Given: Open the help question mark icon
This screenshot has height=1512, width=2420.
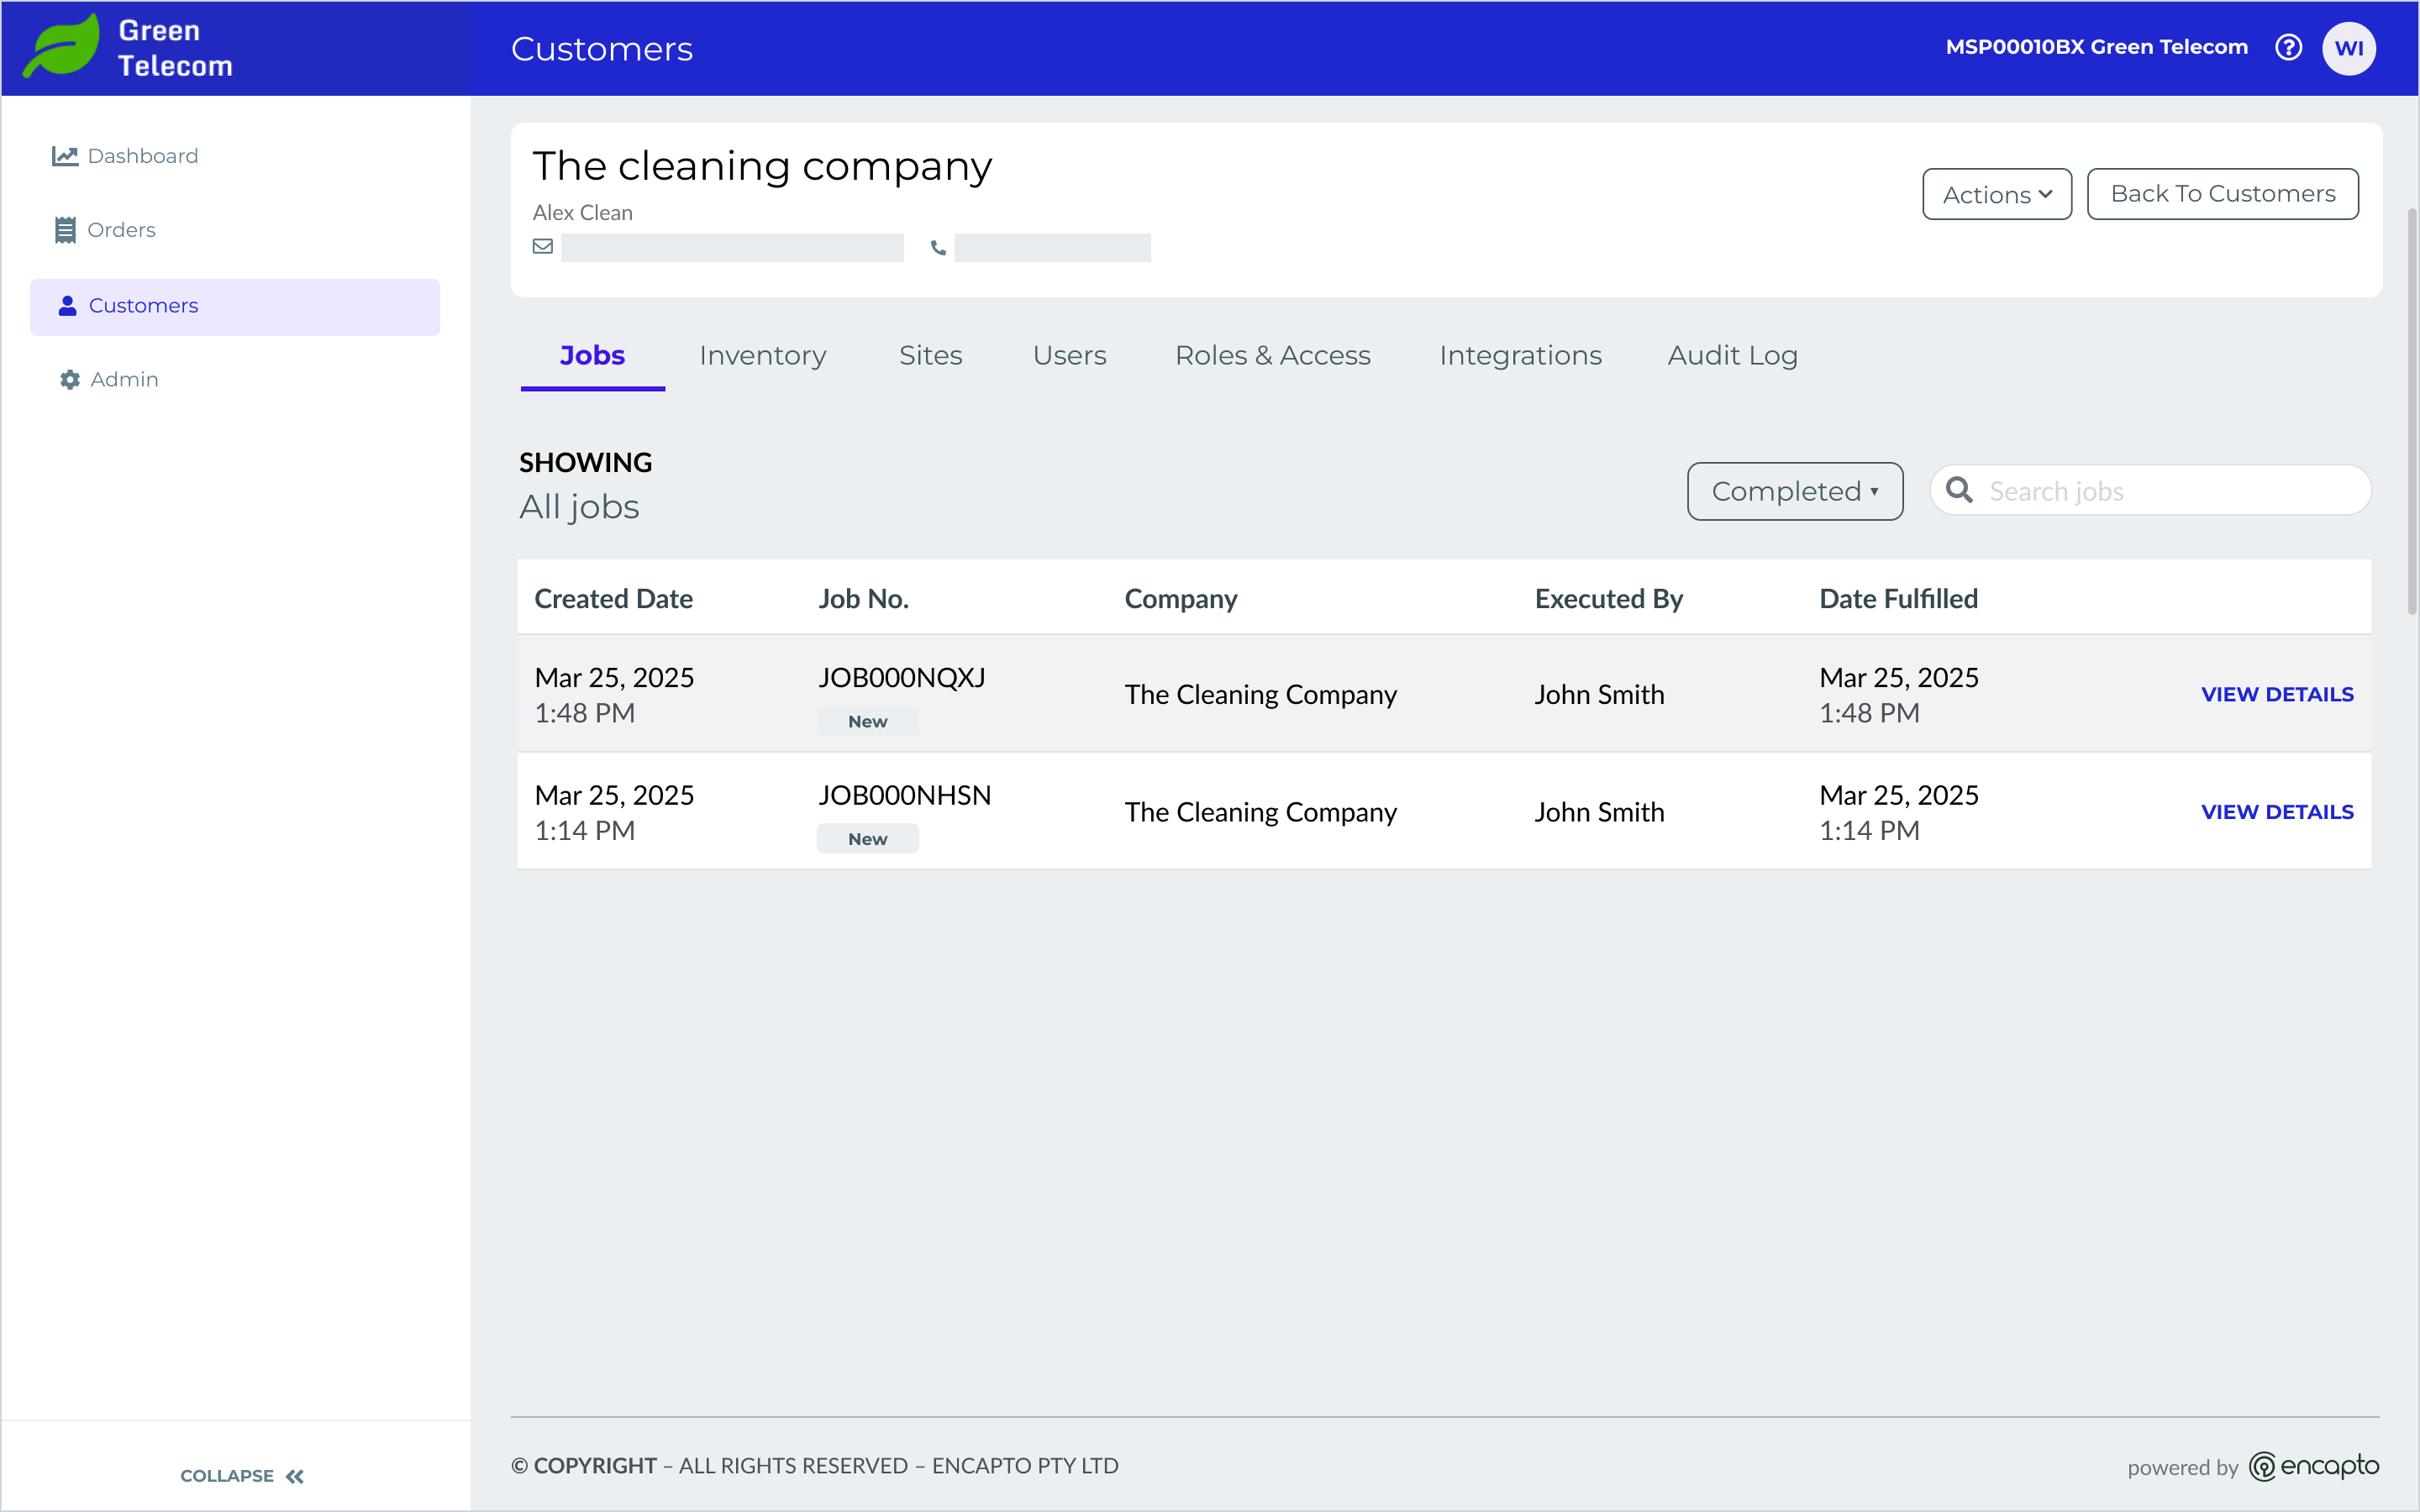Looking at the screenshot, I should click(x=2288, y=47).
